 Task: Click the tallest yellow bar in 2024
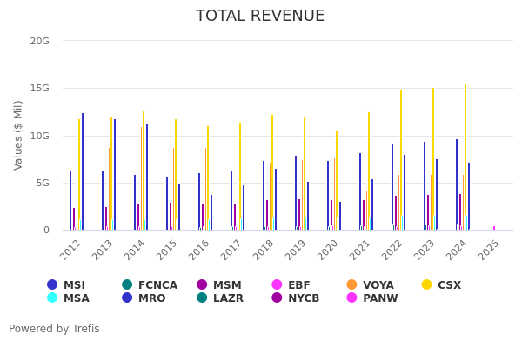click(x=465, y=157)
